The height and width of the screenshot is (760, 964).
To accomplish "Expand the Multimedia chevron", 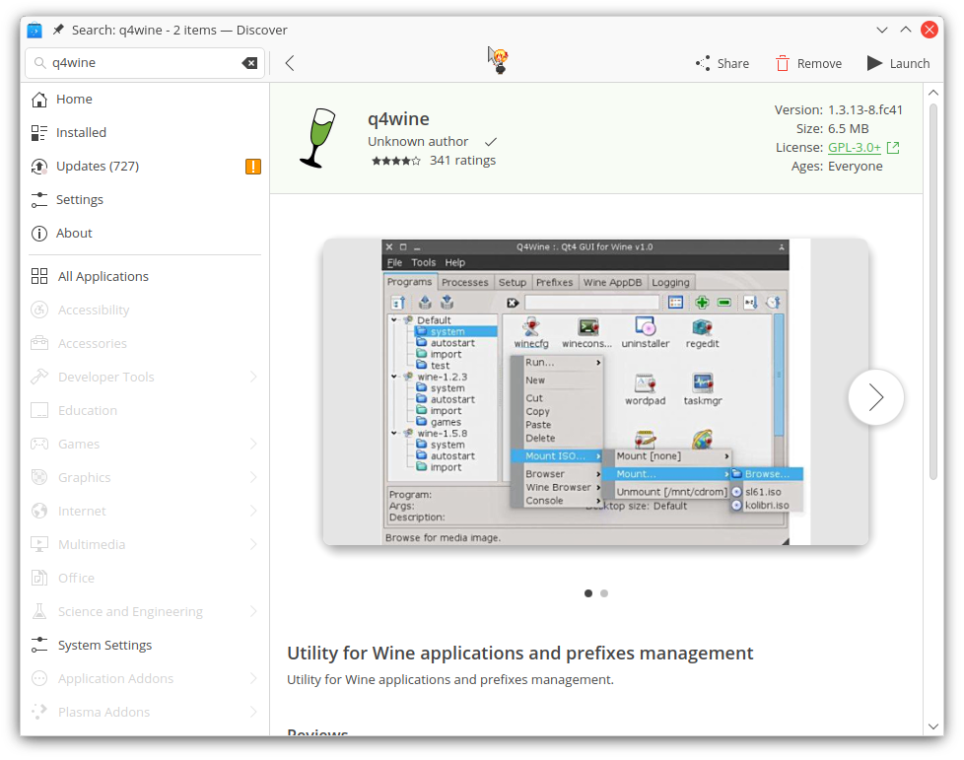I will point(253,544).
